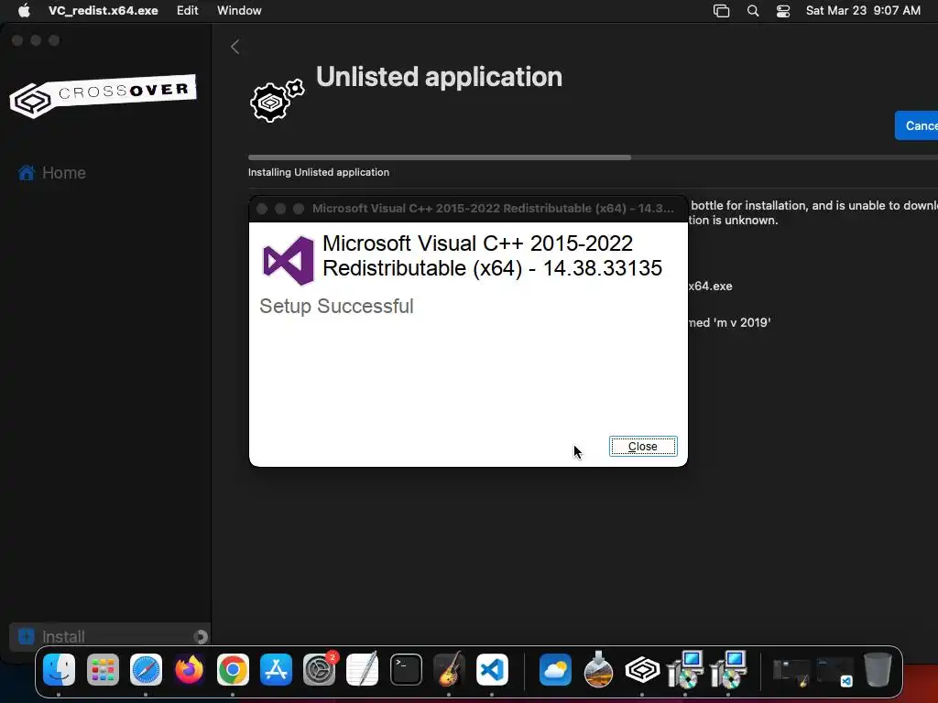Click 'Setup Successful' text in dialog
Screen dimensions: 938x703
coord(336,306)
